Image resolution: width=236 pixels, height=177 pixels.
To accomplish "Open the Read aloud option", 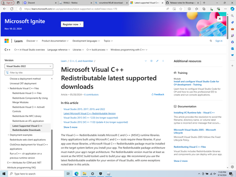I will [168, 9].
